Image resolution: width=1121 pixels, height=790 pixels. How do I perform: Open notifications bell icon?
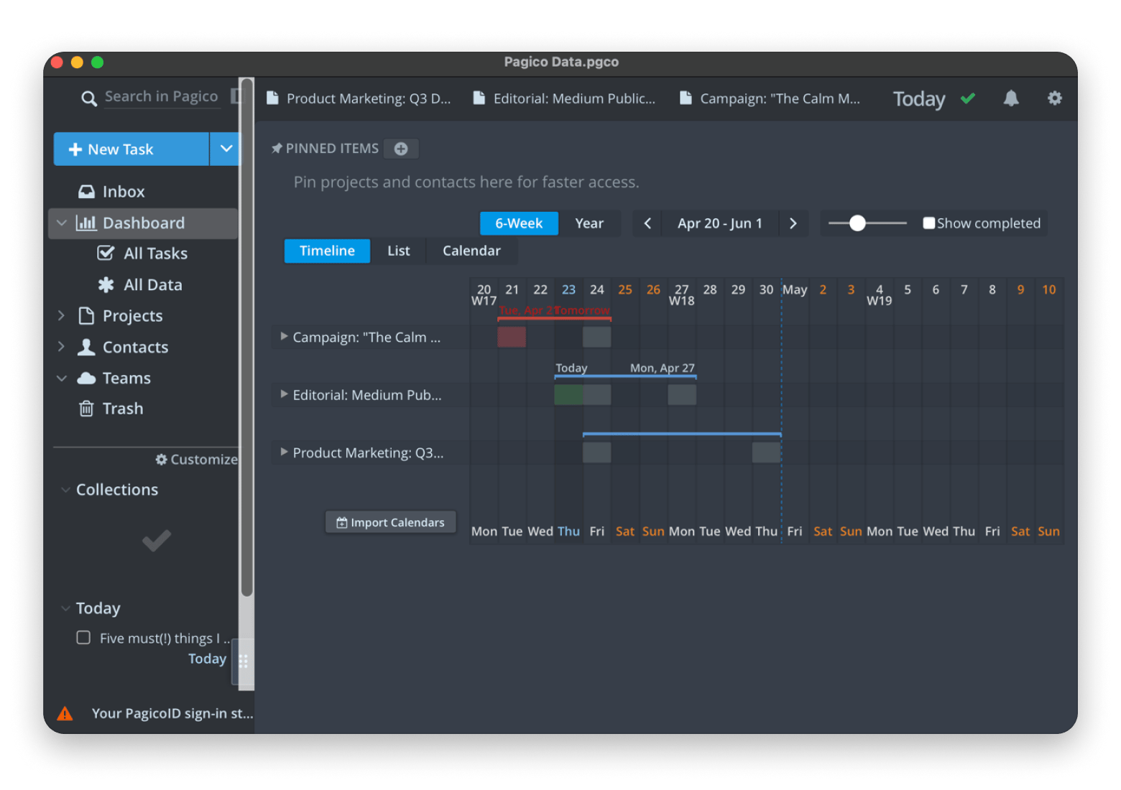[1011, 98]
